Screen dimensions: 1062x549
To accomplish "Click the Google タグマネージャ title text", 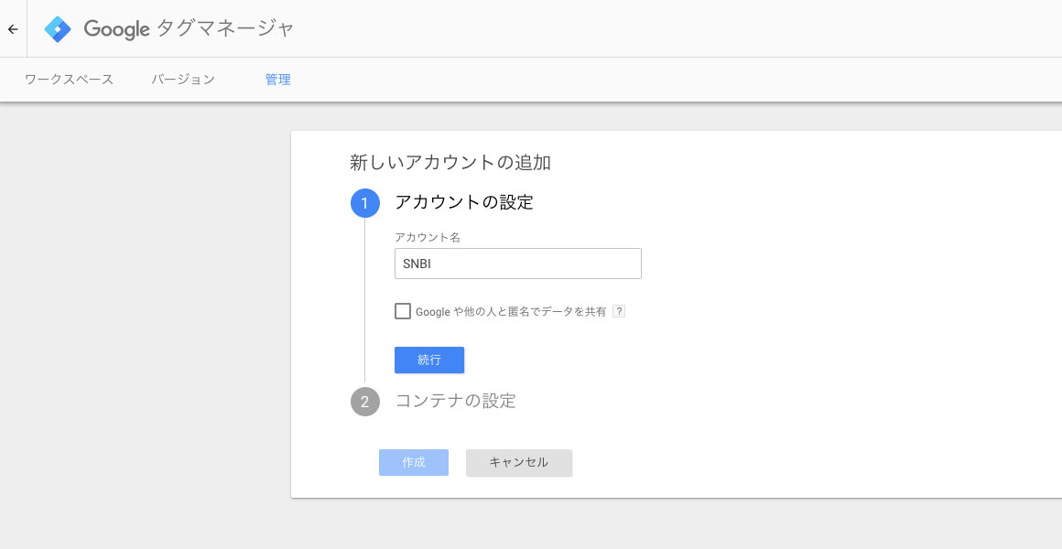I will [189, 29].
